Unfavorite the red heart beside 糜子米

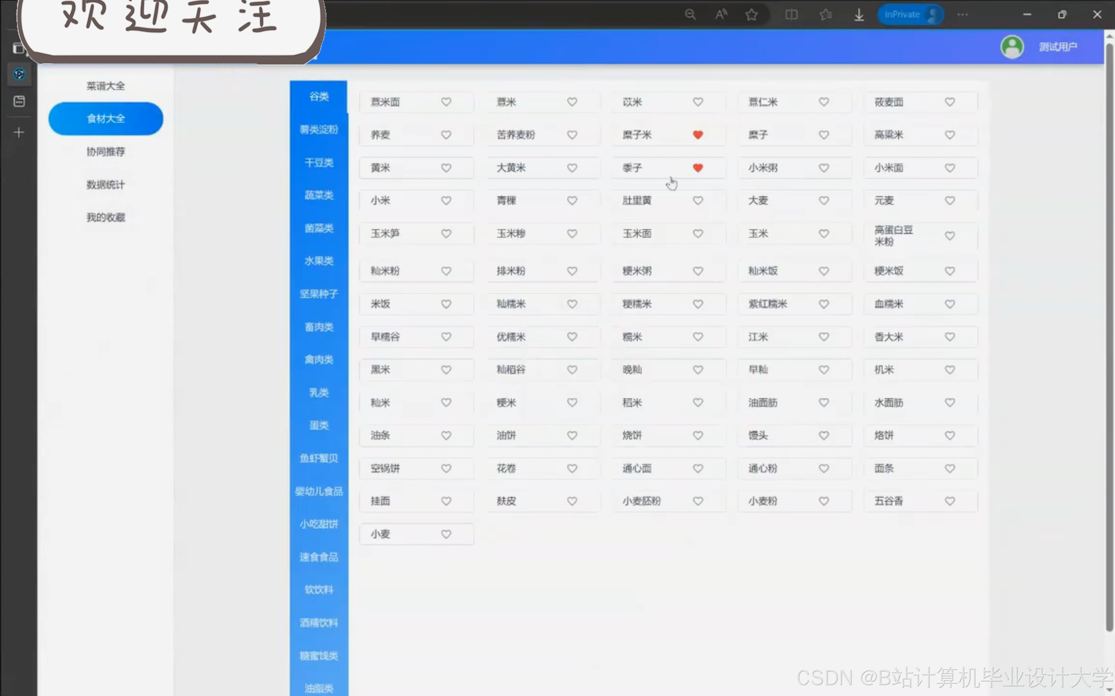click(x=698, y=135)
